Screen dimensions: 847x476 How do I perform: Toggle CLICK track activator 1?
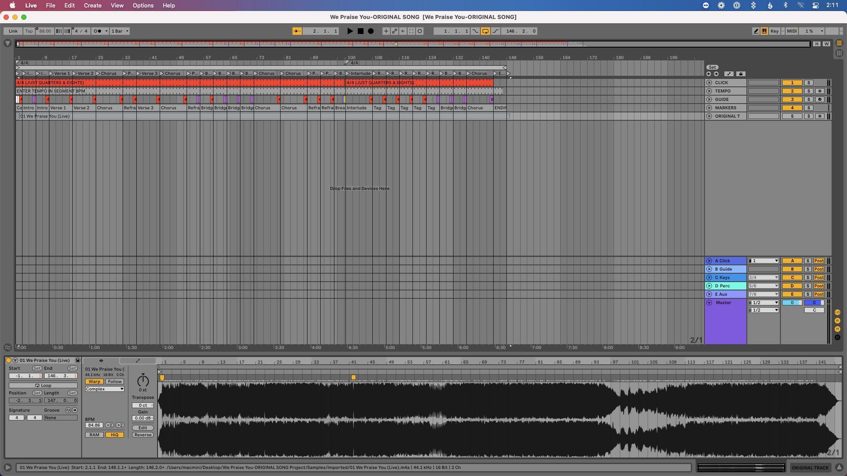[792, 83]
